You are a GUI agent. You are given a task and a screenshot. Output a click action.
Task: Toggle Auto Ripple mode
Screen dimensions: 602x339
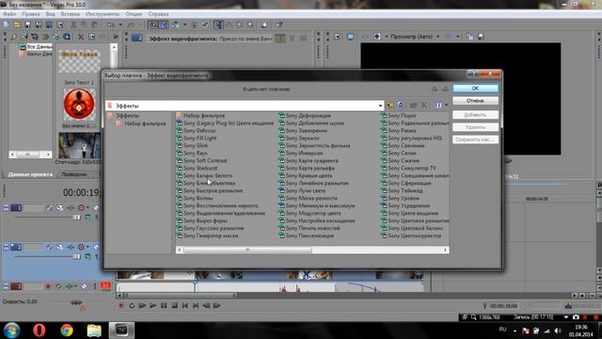(176, 25)
